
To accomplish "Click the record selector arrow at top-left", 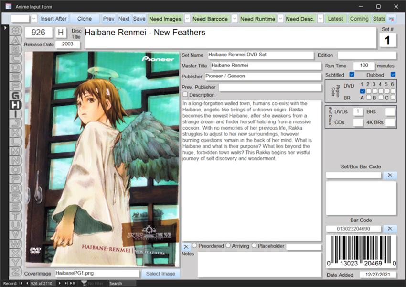I will click(5, 27).
